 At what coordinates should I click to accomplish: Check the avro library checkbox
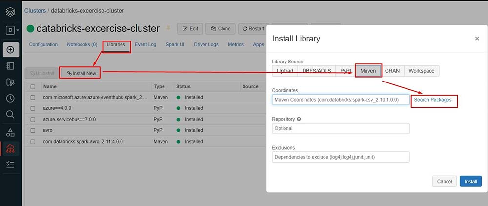coord(33,130)
